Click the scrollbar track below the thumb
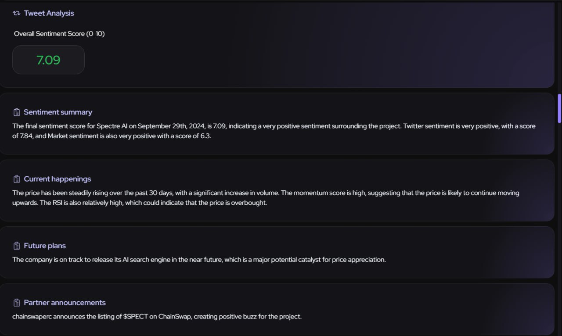The image size is (562, 336). point(559,228)
